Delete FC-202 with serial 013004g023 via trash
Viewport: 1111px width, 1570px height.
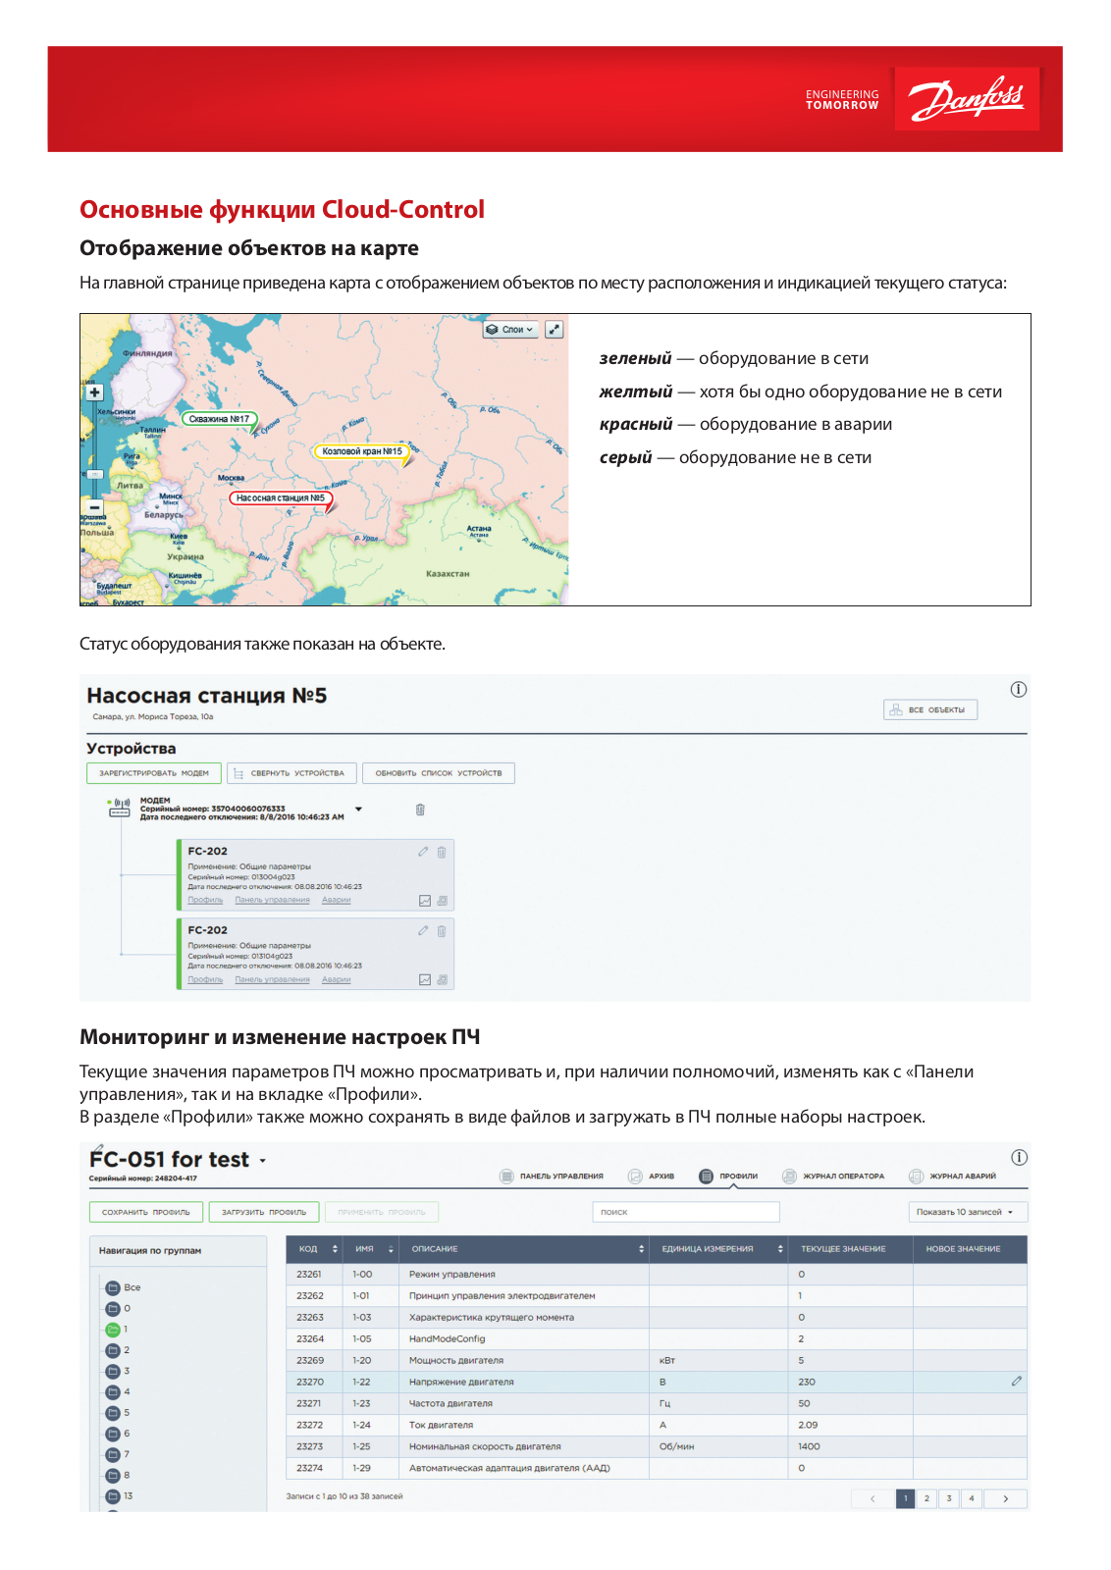pyautogui.click(x=442, y=852)
